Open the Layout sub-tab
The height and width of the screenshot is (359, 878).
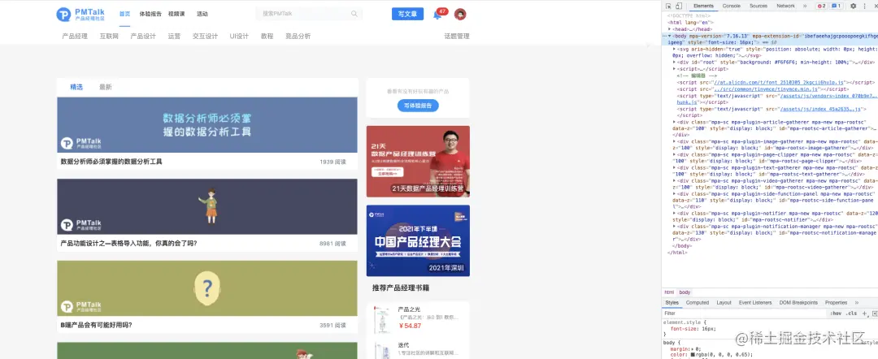click(x=724, y=302)
